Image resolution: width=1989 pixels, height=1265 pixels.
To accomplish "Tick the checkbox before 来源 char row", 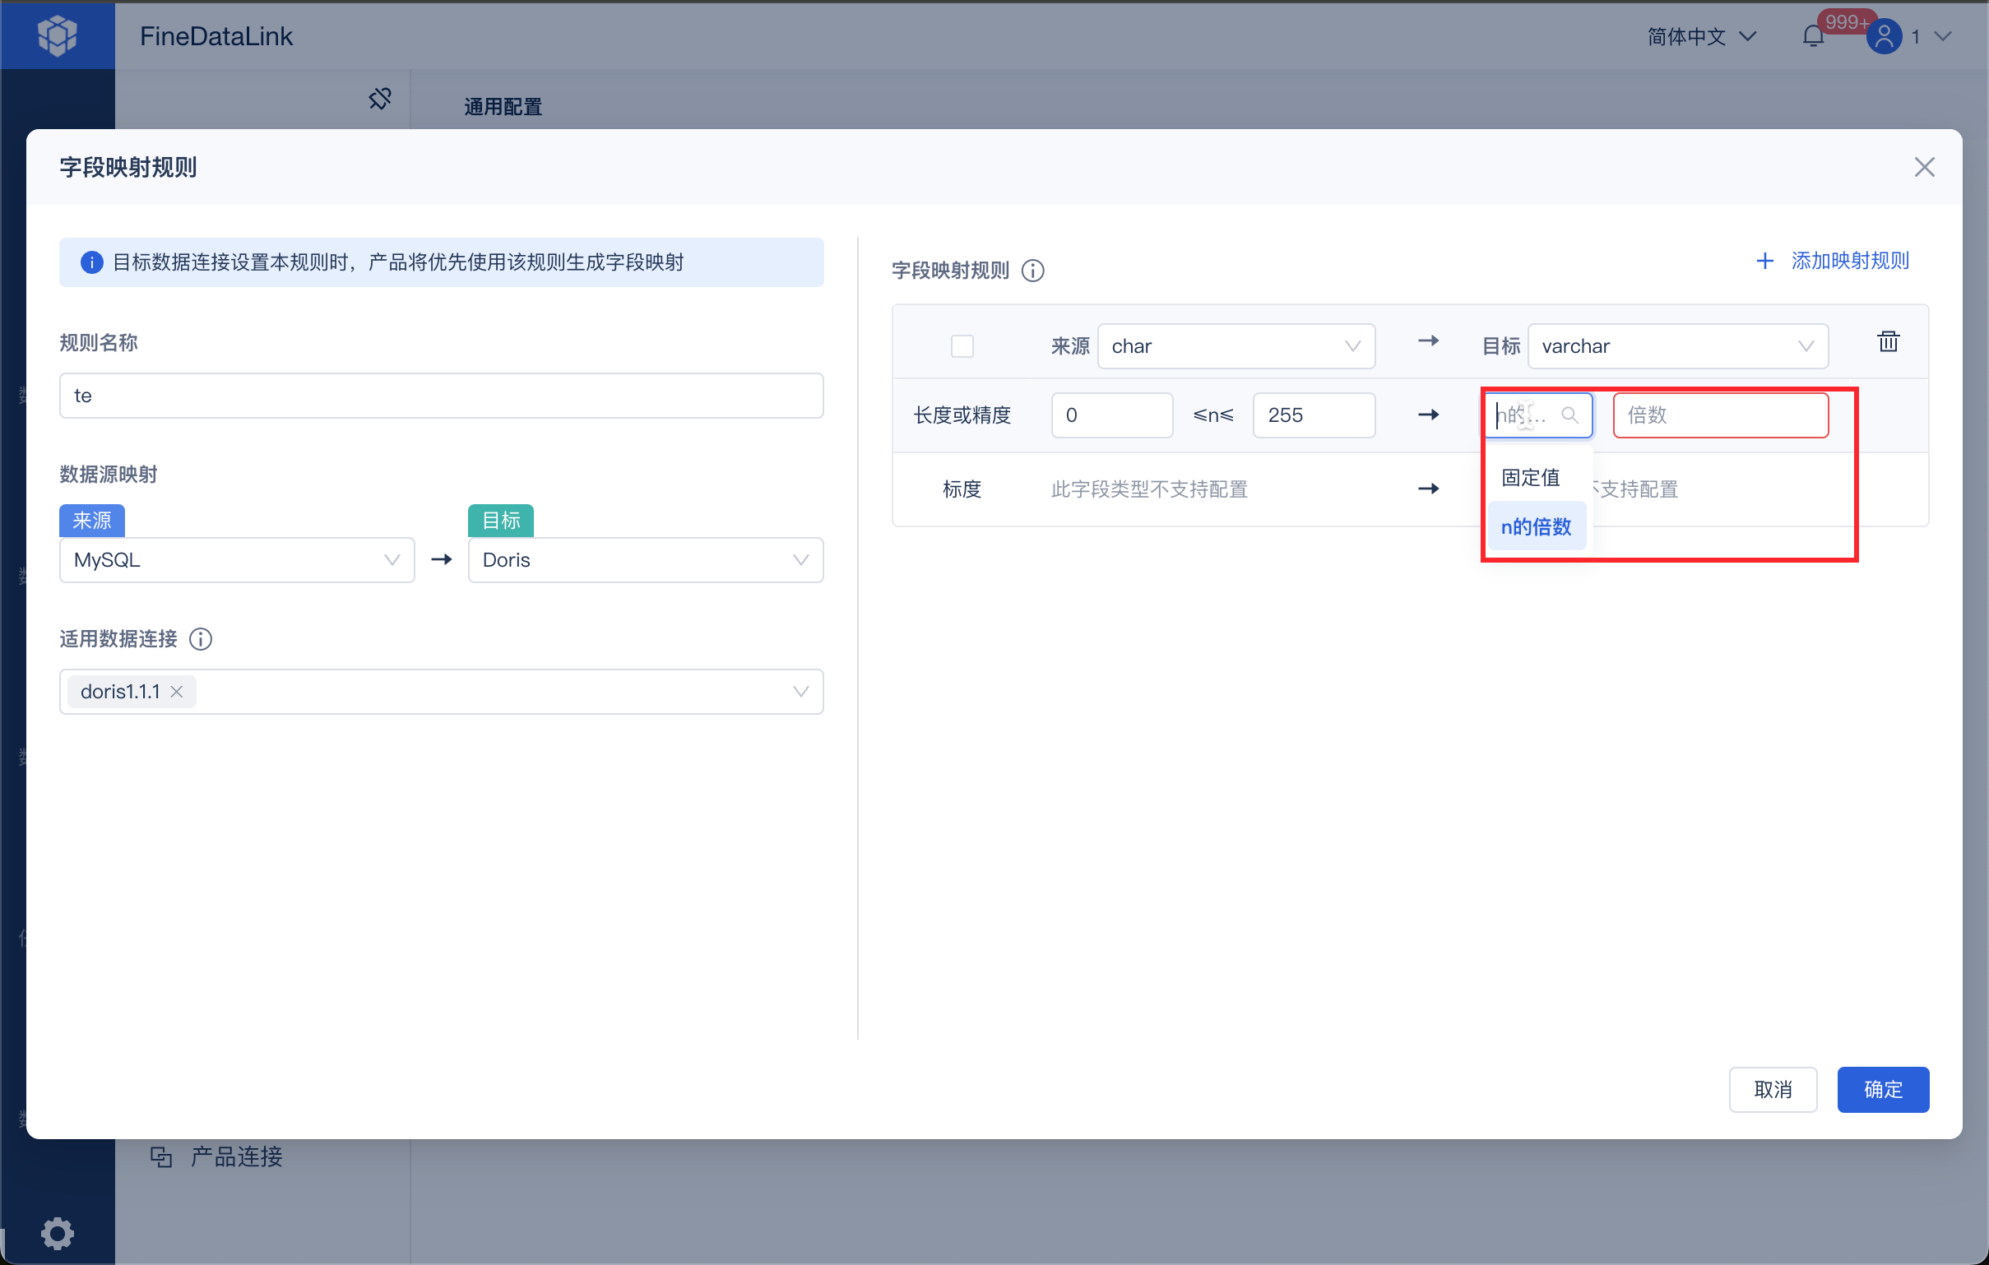I will coord(962,346).
